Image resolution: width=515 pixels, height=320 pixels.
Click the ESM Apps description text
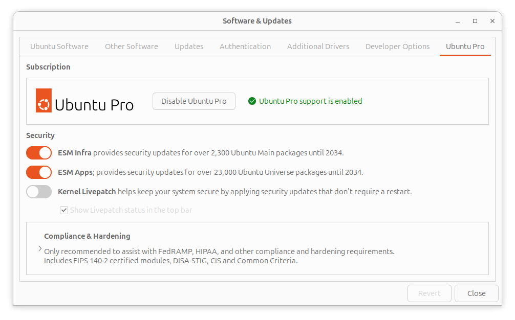point(210,172)
